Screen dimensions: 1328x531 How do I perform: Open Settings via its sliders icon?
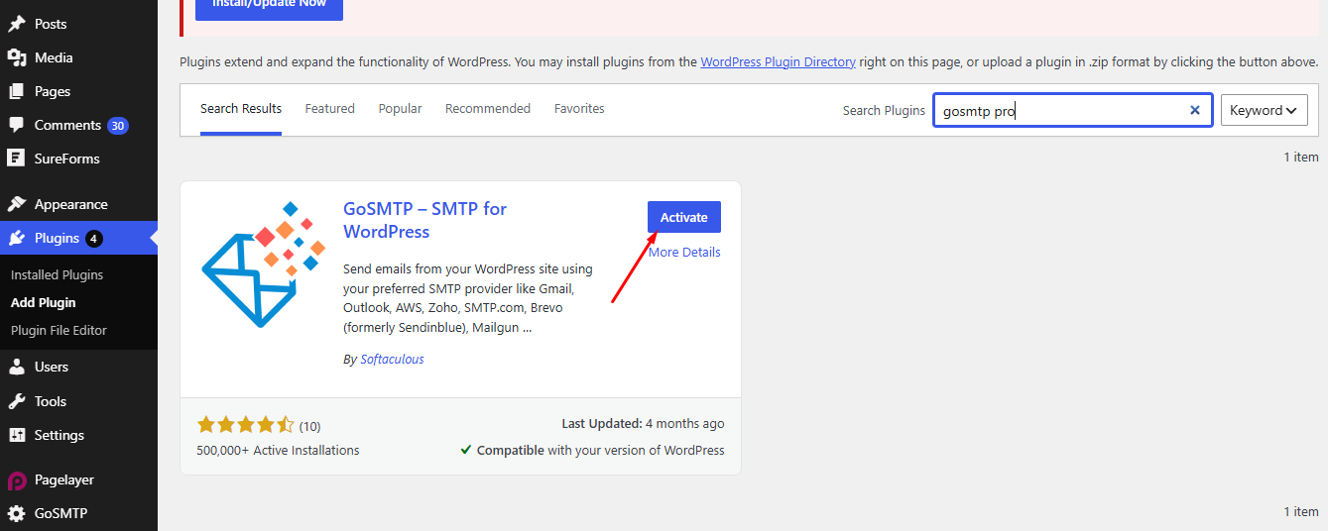17,435
